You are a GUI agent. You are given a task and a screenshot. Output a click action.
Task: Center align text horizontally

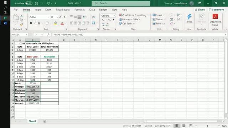pos(75,23)
